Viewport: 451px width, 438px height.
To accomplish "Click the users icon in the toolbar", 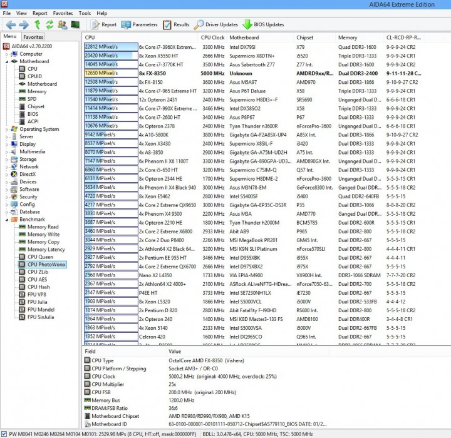I will point(63,24).
